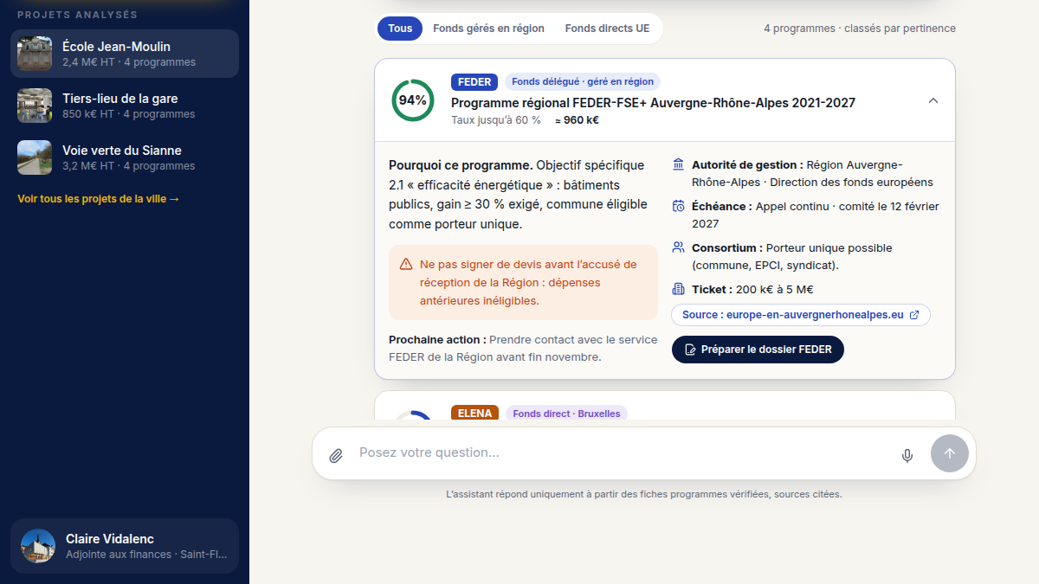Click the '≈ 960 k€' amount
The image size is (1039, 584).
click(577, 120)
